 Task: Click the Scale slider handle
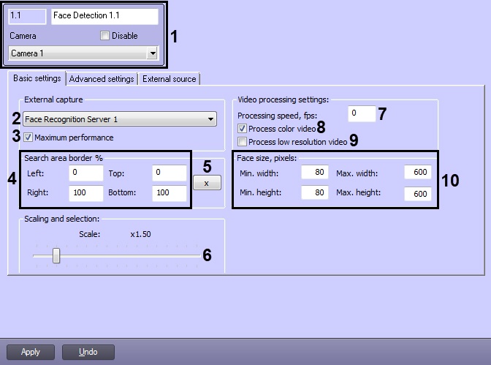point(56,255)
